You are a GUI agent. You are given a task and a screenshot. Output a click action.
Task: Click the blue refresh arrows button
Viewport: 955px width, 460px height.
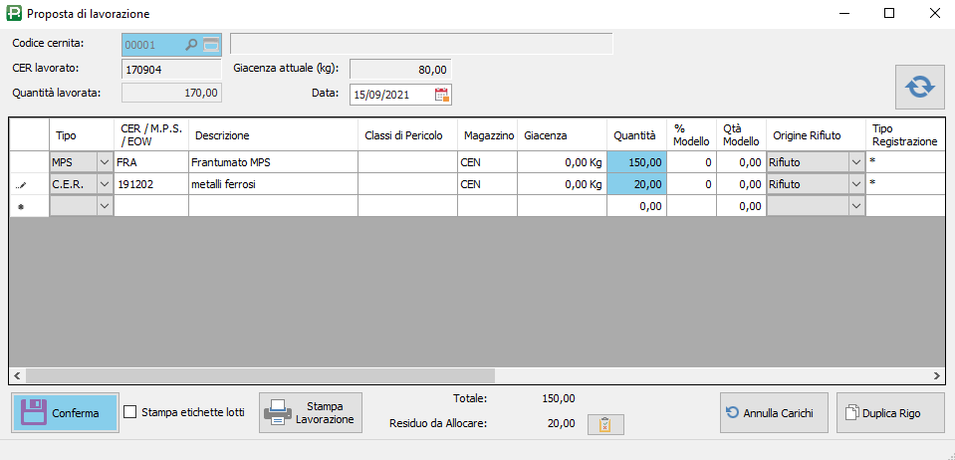coord(919,88)
